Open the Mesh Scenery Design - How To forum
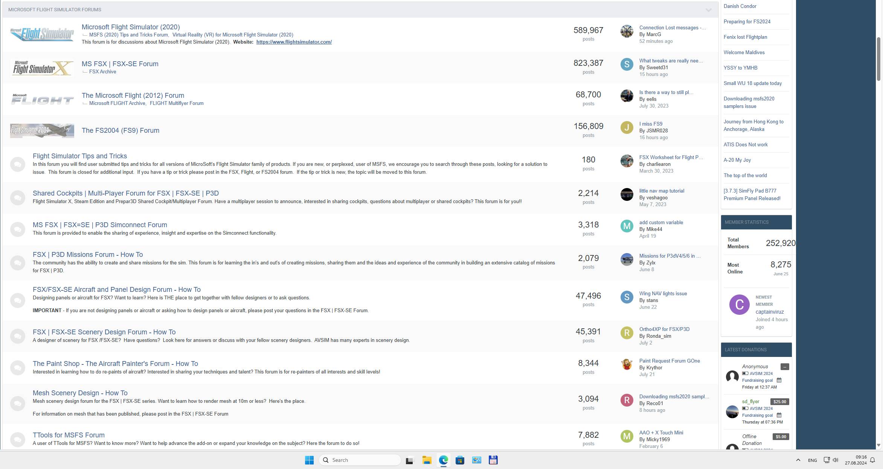Screen dimensions: 883x469 coord(80,393)
